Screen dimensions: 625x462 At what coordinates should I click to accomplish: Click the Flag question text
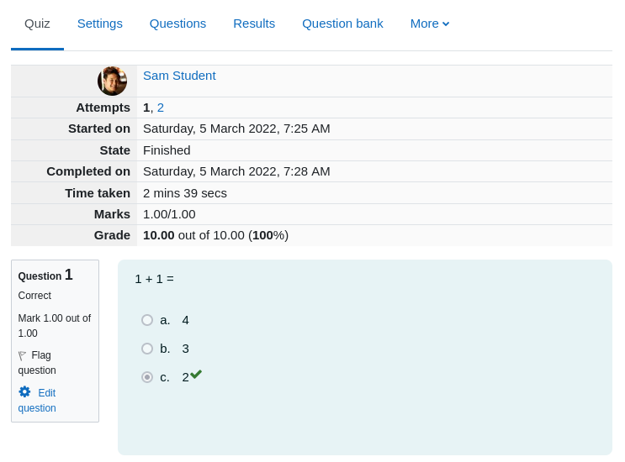coord(37,363)
